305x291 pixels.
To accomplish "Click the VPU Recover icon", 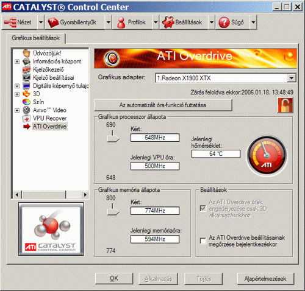I will [x=26, y=118].
